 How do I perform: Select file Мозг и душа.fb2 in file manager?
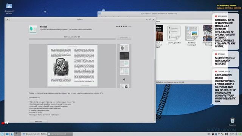coord(174,35)
